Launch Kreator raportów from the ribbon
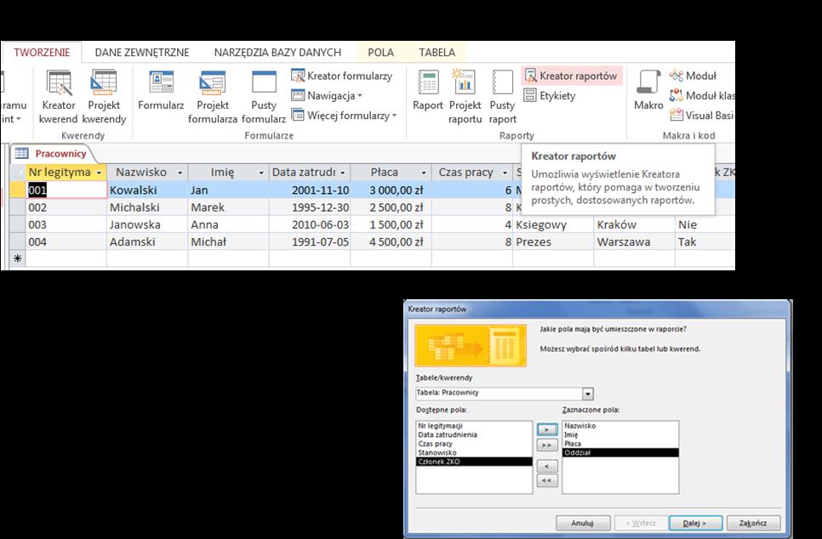Viewport: 822px width, 539px height. [x=572, y=76]
